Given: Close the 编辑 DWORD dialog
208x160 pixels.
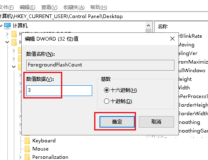Looking at the screenshot, I should coord(172,39).
